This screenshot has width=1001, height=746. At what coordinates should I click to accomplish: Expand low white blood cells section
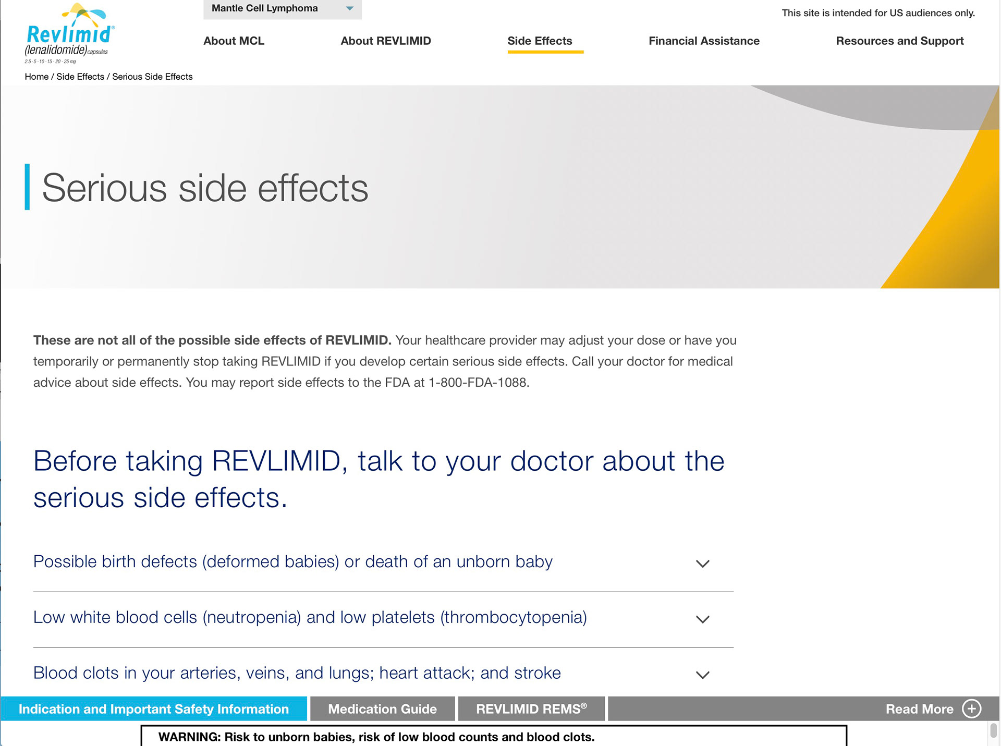383,618
